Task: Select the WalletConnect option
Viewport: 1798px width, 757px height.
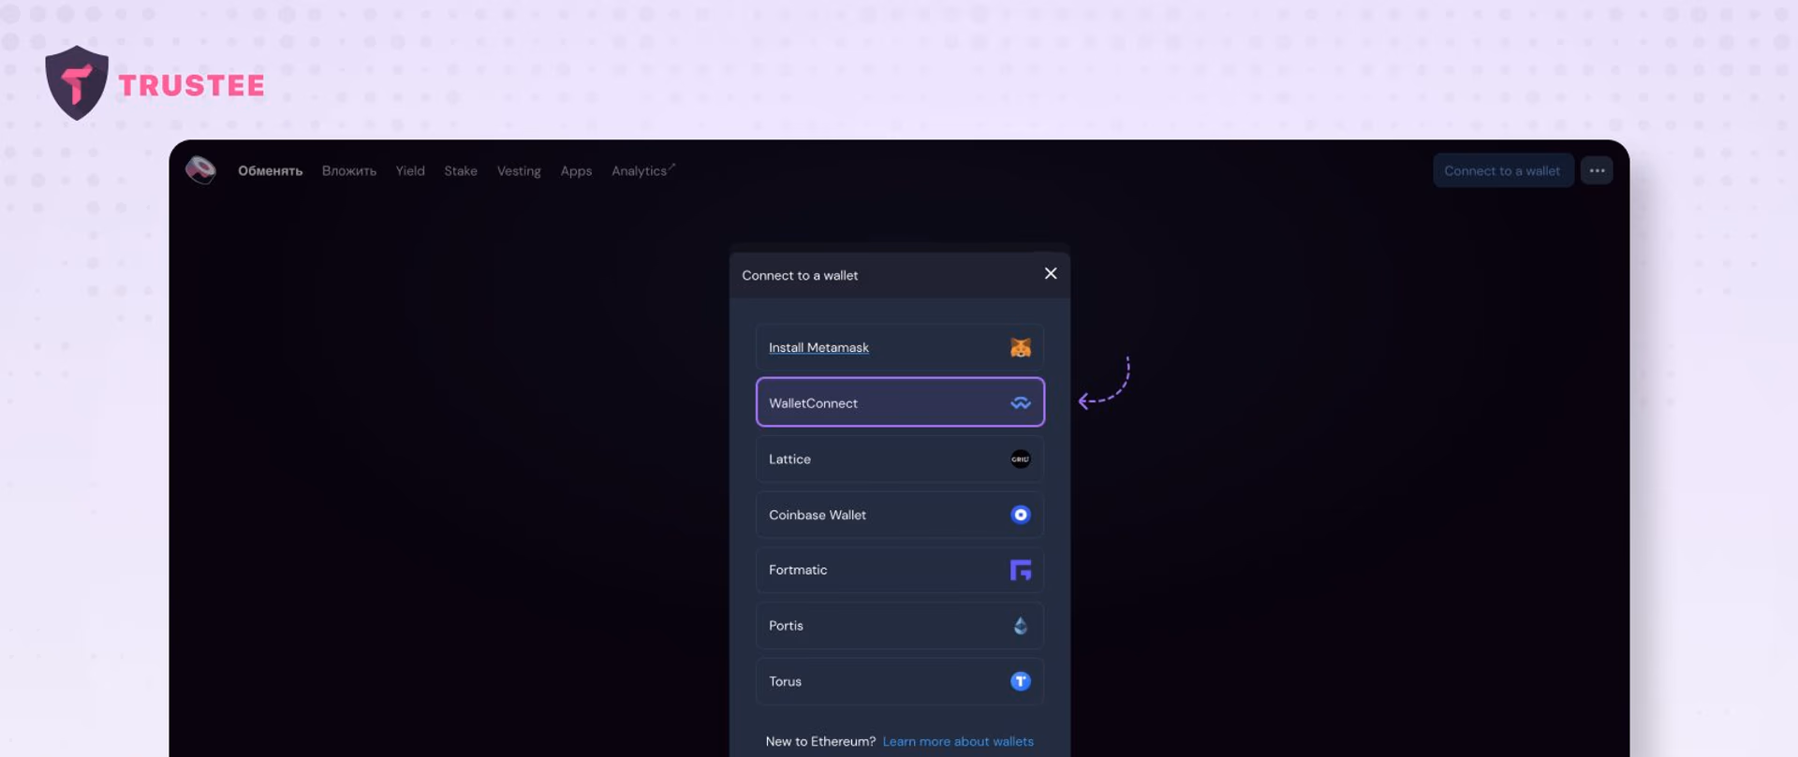Action: pos(900,402)
